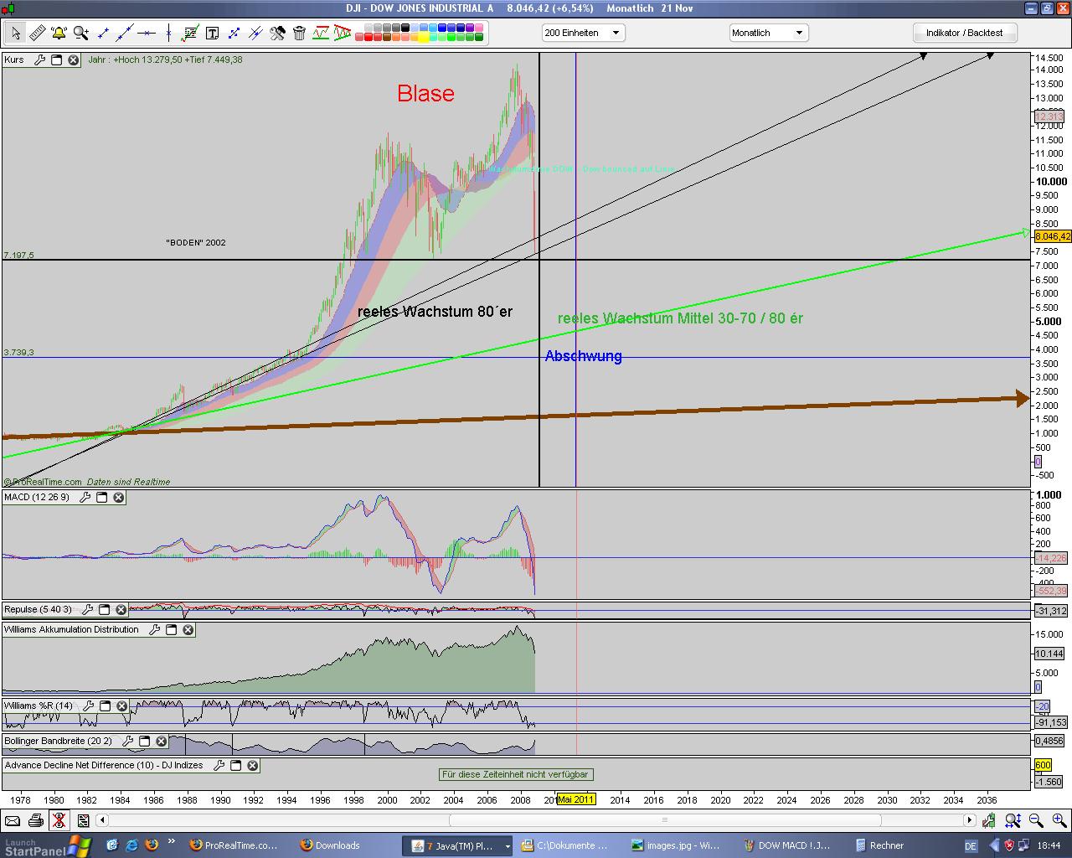Close the Repulse indicator panel

tap(121, 610)
